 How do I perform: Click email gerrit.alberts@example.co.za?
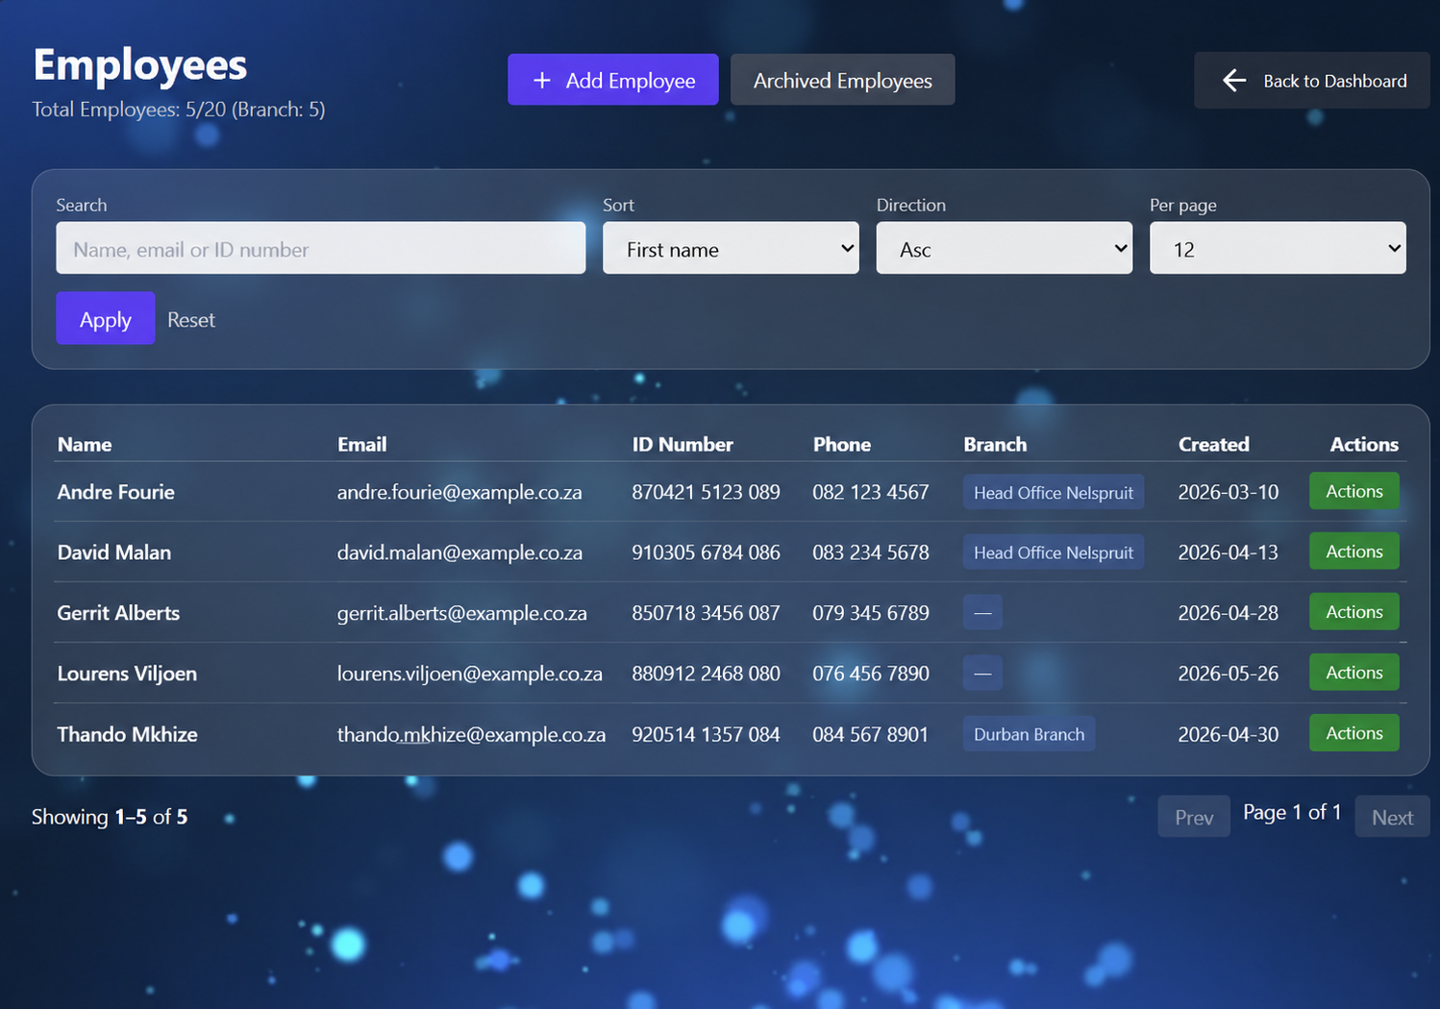(x=462, y=613)
